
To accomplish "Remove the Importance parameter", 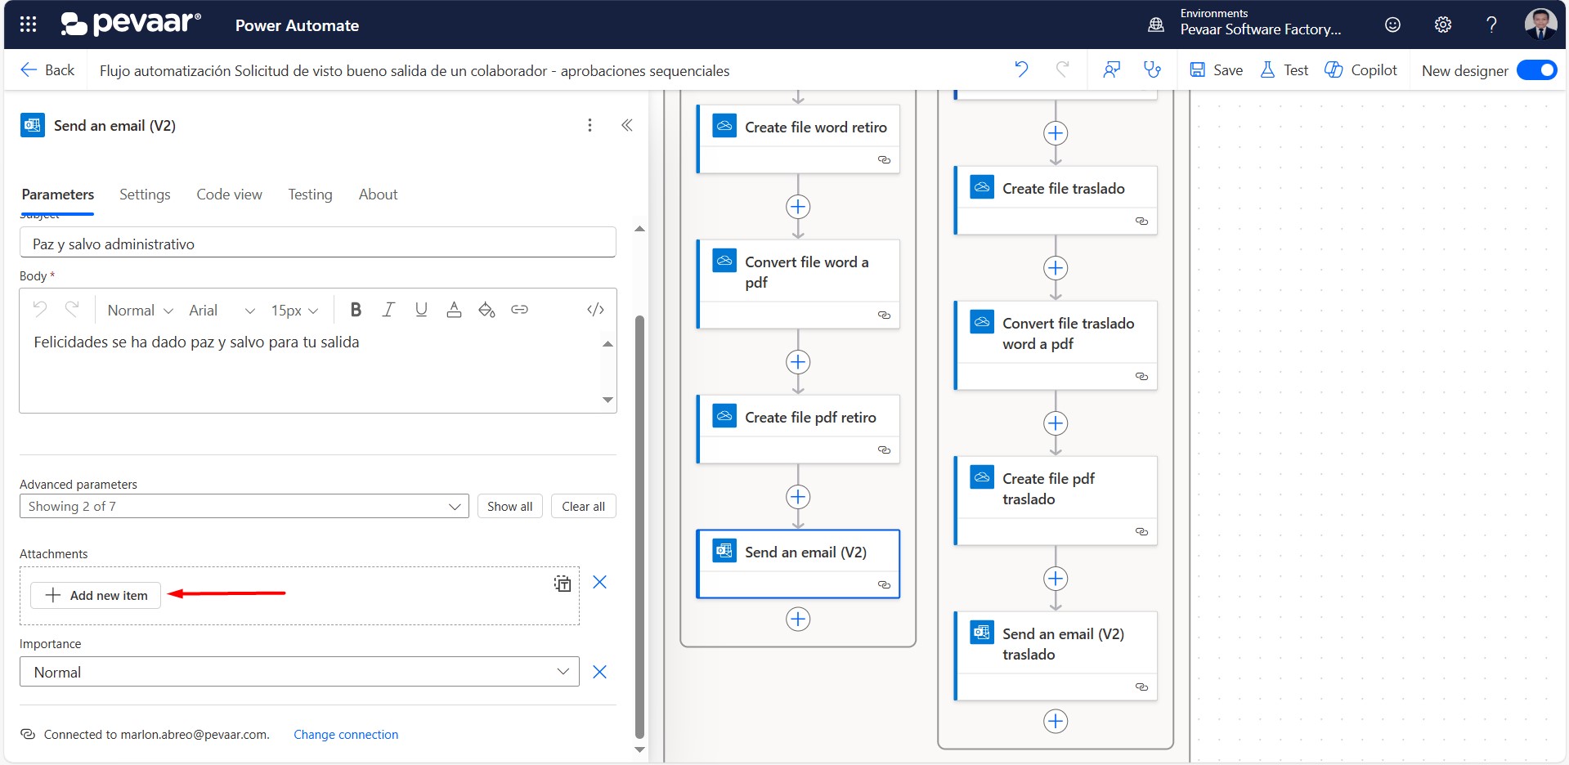I will pos(599,672).
